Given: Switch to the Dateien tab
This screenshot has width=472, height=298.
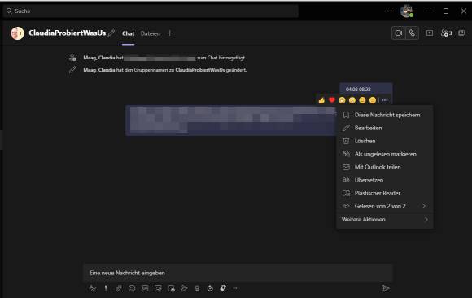Looking at the screenshot, I should click(x=151, y=33).
